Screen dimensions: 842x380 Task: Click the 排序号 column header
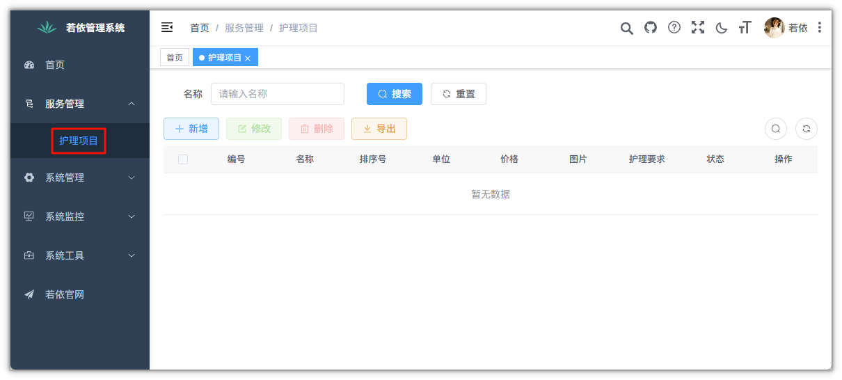(x=373, y=159)
